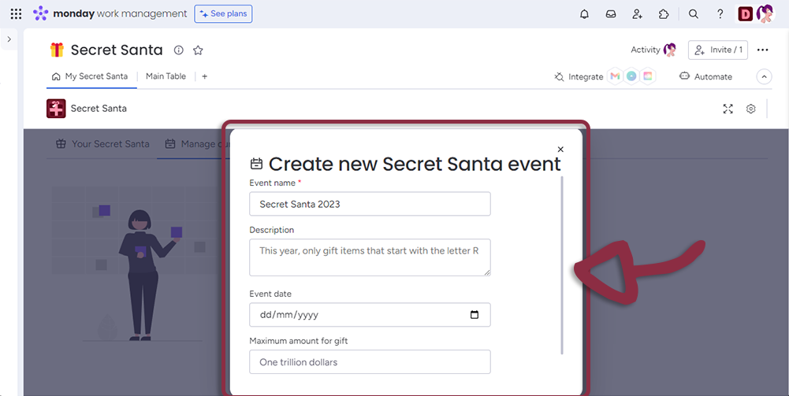Open the Secret Santa view settings gear

pyautogui.click(x=750, y=109)
